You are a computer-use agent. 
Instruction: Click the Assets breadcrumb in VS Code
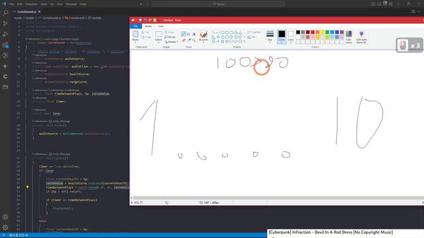[x=18, y=18]
